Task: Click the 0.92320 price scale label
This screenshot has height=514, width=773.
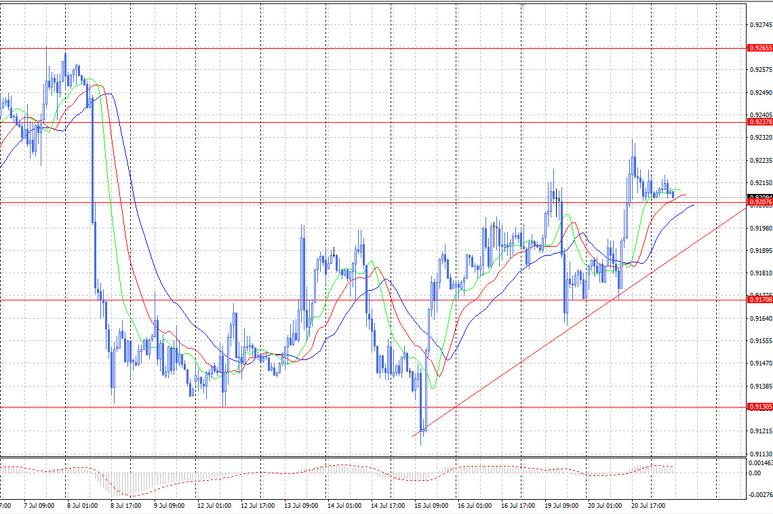Action: click(761, 138)
